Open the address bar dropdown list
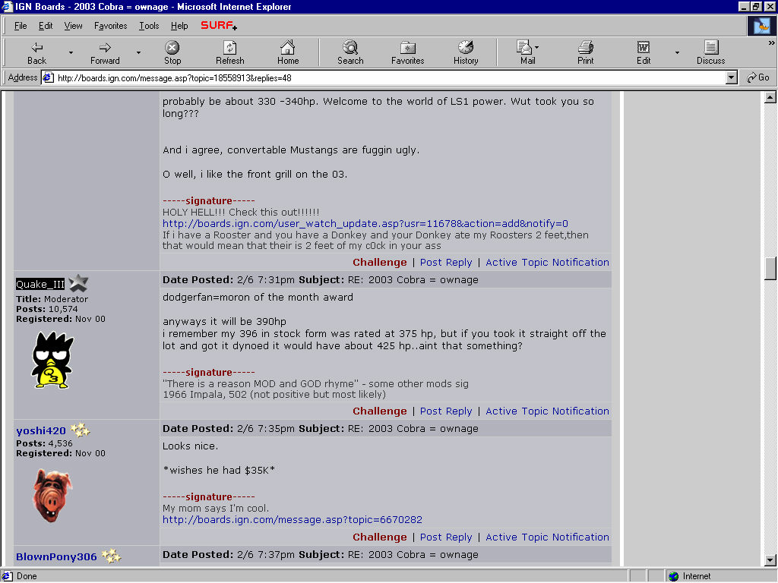Viewport: 778px width, 583px height. (732, 78)
